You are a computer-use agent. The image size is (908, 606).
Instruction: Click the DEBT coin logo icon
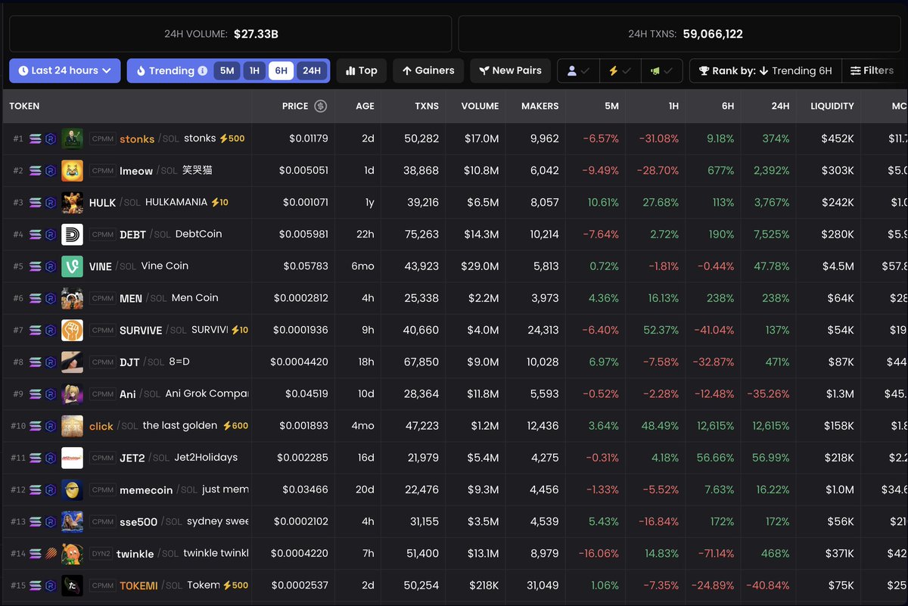pos(72,235)
